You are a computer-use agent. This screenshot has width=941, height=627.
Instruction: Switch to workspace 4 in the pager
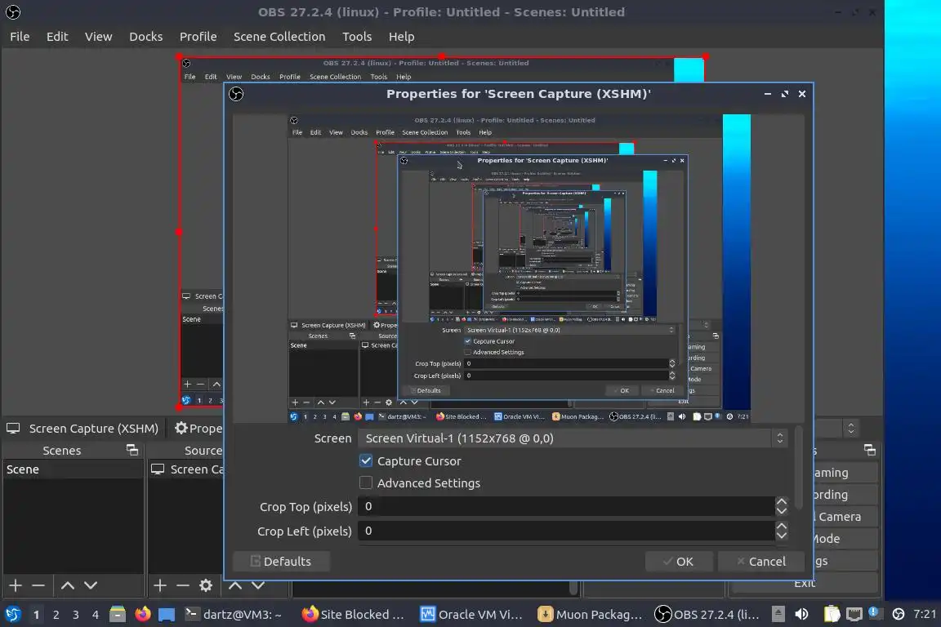coord(96,615)
